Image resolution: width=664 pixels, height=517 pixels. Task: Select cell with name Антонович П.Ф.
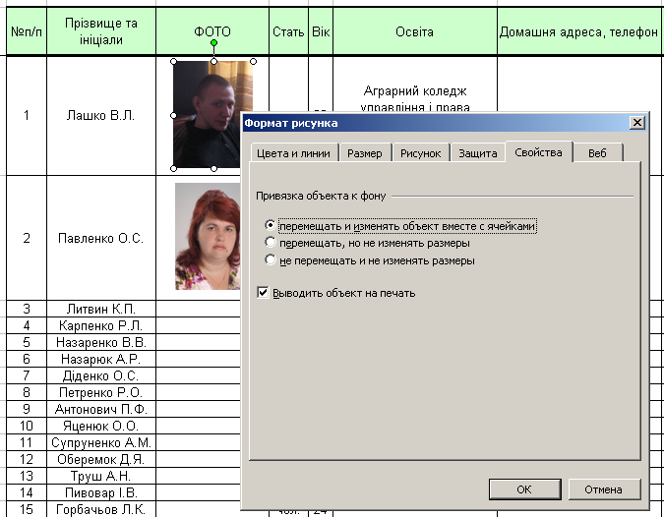click(101, 409)
